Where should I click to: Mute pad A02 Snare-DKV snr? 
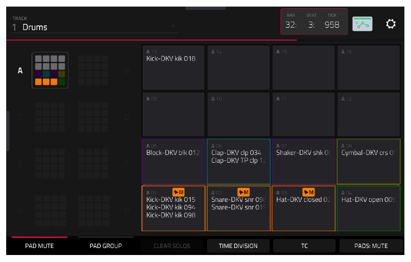238,208
